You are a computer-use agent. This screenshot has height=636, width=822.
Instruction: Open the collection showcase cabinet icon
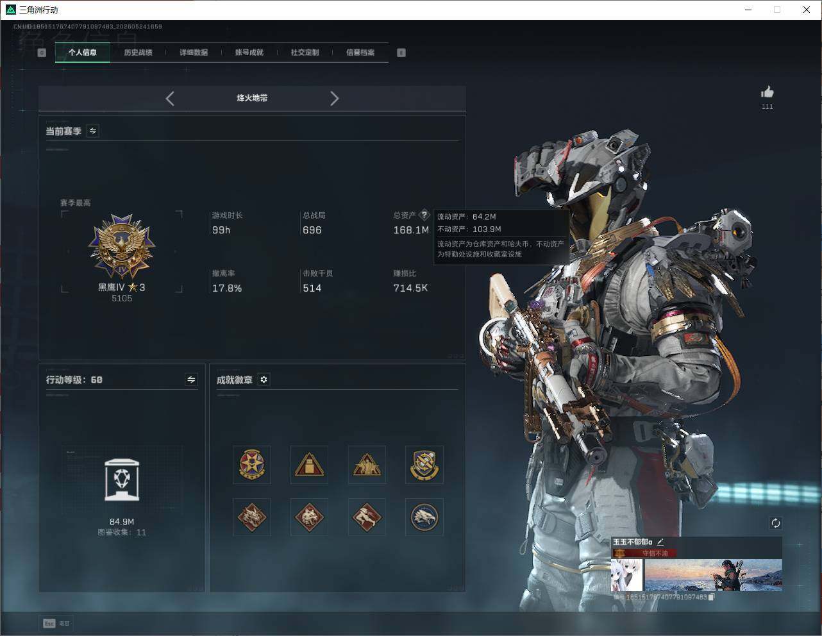122,480
